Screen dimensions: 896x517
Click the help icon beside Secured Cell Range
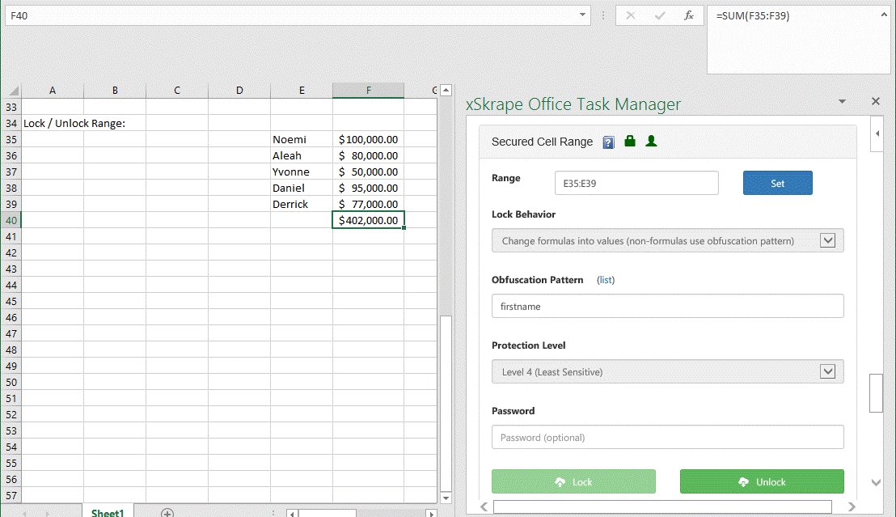(609, 142)
